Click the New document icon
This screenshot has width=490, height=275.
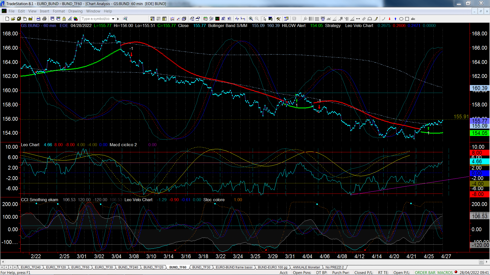(x=7, y=19)
